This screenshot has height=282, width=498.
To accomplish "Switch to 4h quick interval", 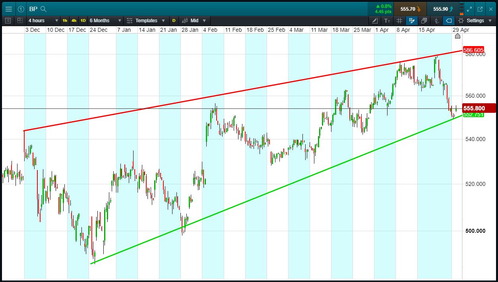I will (74, 21).
